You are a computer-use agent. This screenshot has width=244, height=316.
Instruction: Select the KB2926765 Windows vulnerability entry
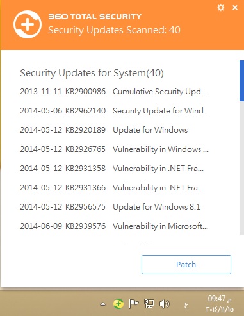[x=114, y=149]
